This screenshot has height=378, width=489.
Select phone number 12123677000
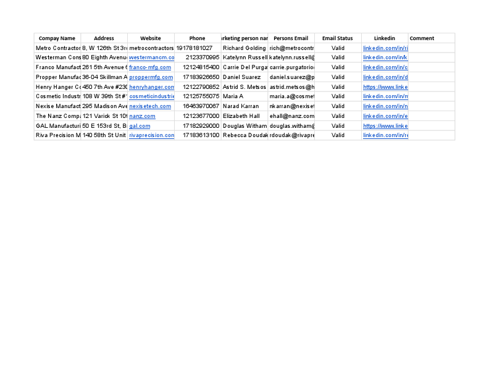(x=198, y=116)
